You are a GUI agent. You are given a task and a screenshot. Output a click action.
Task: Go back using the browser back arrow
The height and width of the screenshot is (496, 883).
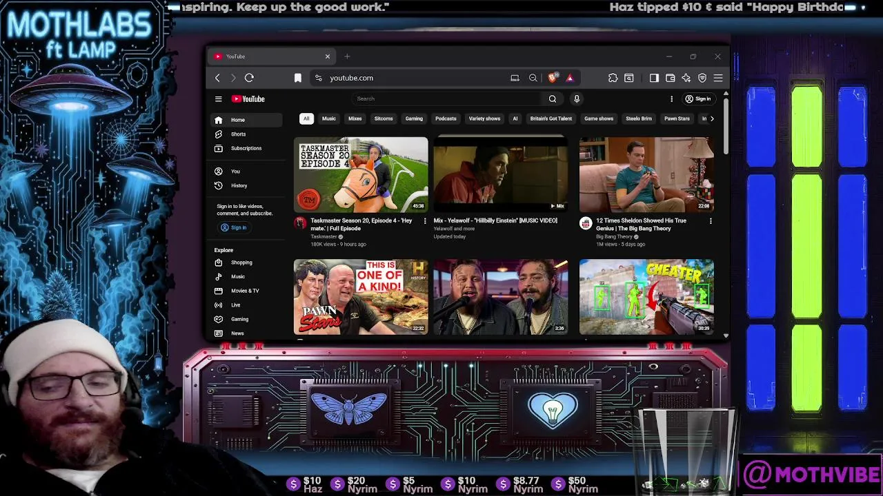point(217,78)
